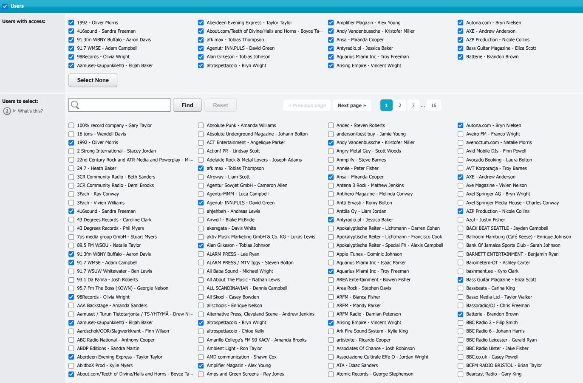This screenshot has height=383, width=583.
Task: Expand the "What's this?" disclosure triangle
Action: 14,111
